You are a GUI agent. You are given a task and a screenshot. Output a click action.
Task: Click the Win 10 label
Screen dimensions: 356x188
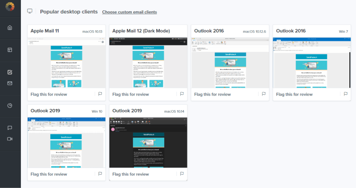pyautogui.click(x=97, y=112)
